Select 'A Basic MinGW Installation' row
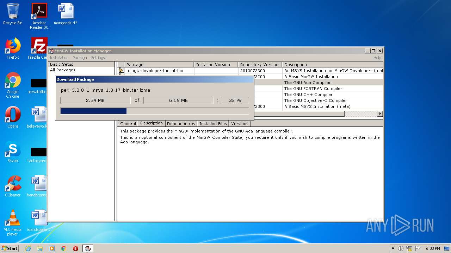The width and height of the screenshot is (451, 253). pos(318,77)
